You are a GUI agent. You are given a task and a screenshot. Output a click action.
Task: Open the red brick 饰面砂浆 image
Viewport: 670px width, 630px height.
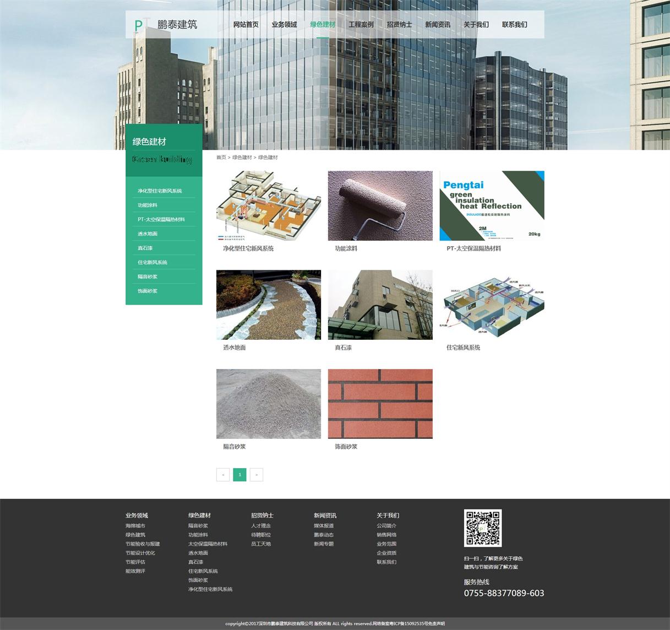[380, 404]
